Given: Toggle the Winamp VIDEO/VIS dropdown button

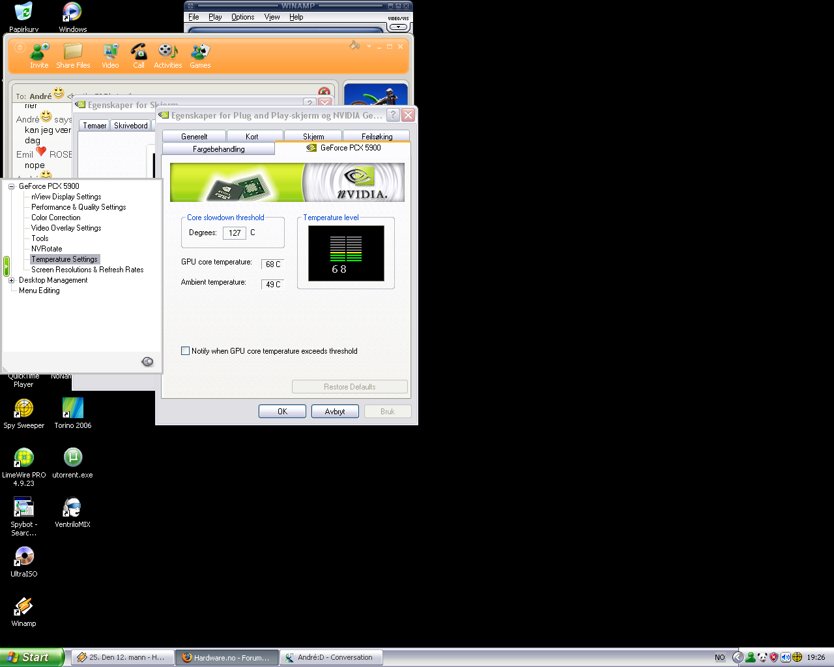Looking at the screenshot, I should coord(398,27).
